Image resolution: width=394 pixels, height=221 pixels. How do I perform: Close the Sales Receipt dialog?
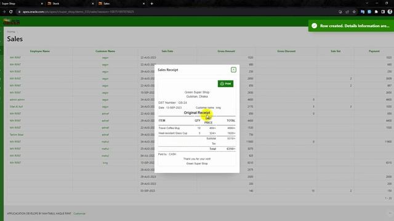pyautogui.click(x=233, y=69)
